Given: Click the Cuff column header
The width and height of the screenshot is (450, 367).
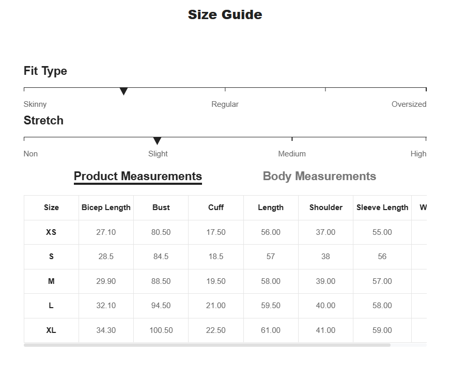Looking at the screenshot, I should (x=216, y=208).
